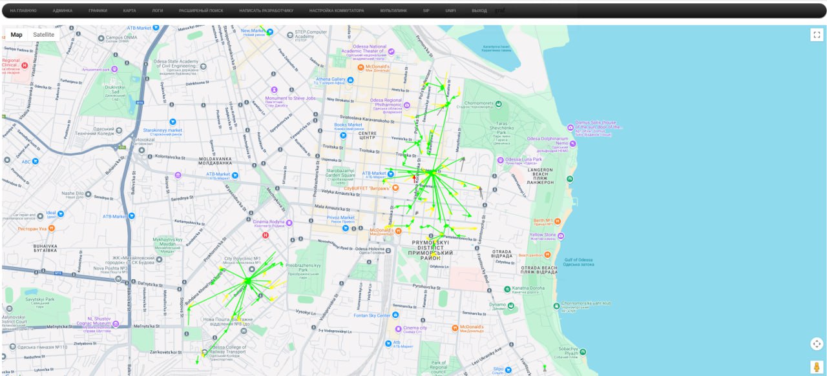The image size is (827, 376).
Task: Click the New Market cart icon
Action: 270,31
